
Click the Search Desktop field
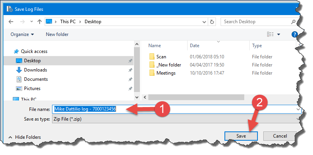tap(257, 22)
